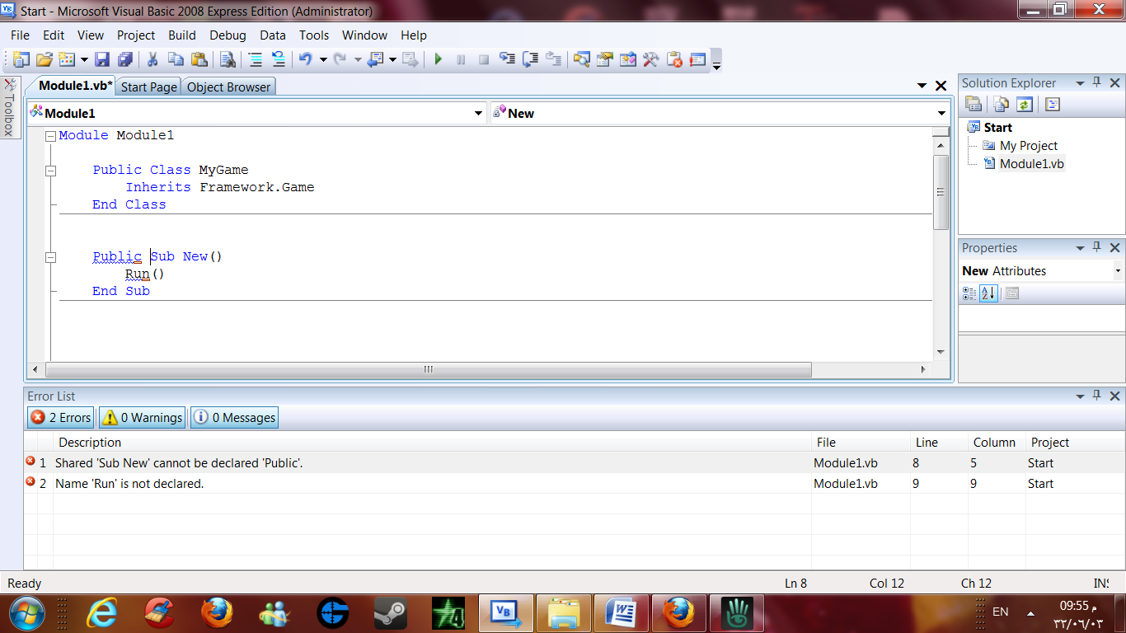Open the Undo history dropdown arrow
This screenshot has width=1126, height=633.
323,59
